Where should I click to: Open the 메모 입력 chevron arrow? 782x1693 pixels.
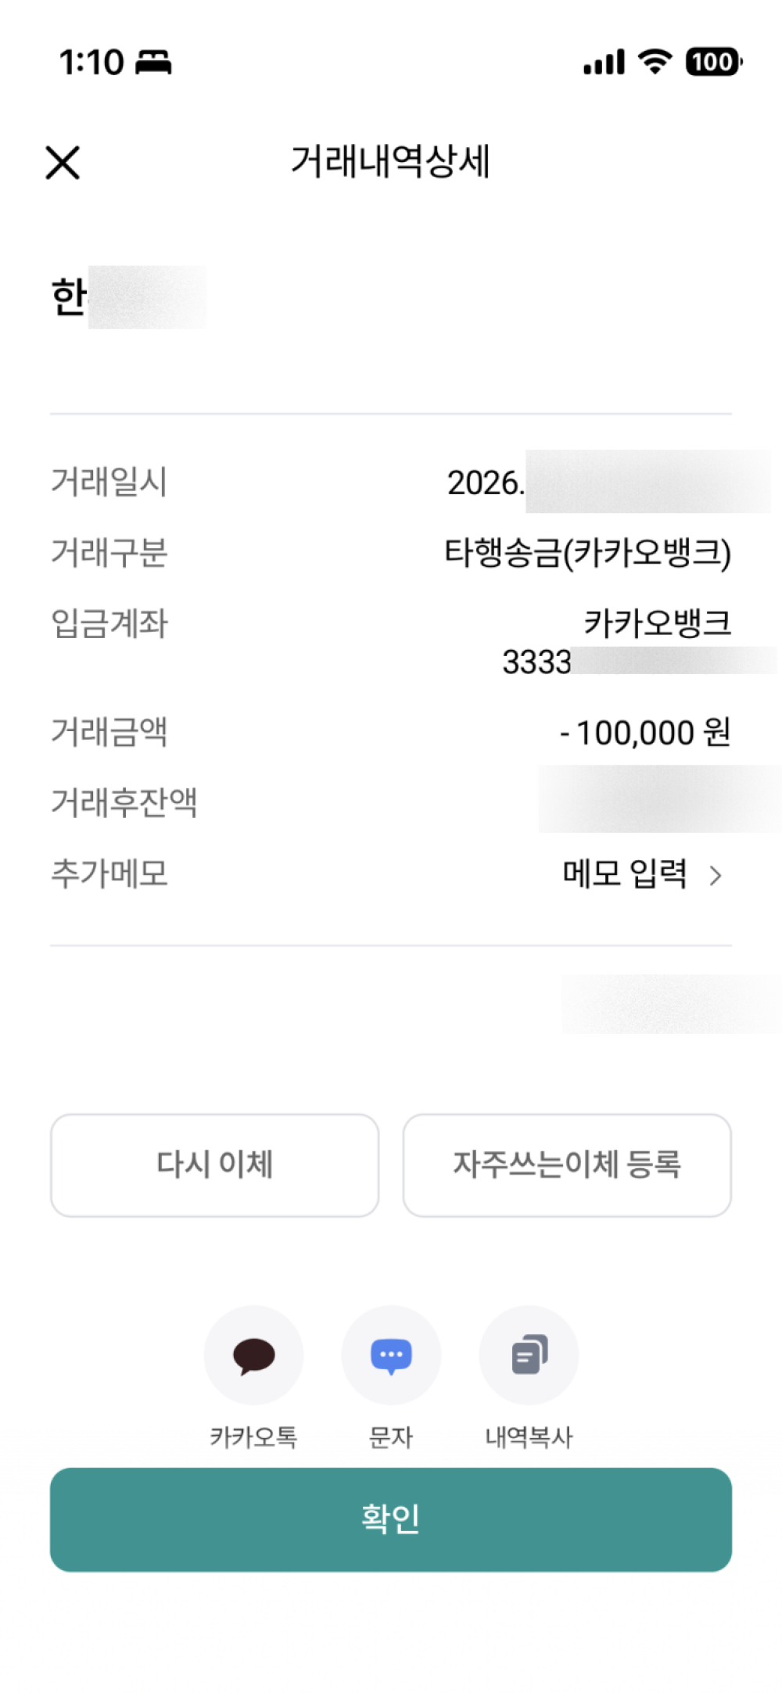715,875
